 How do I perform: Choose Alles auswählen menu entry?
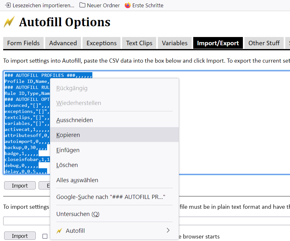[x=77, y=180]
